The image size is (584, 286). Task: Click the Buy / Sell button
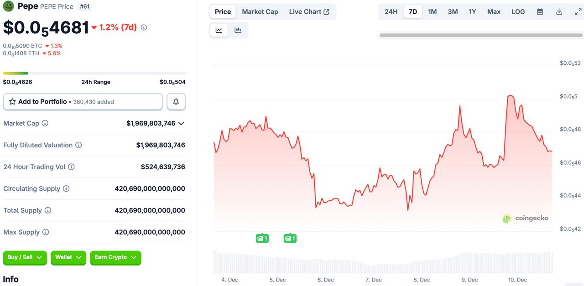click(25, 257)
